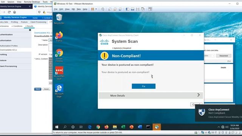
Task: Open Task View on the taskbar
Action: (81, 127)
